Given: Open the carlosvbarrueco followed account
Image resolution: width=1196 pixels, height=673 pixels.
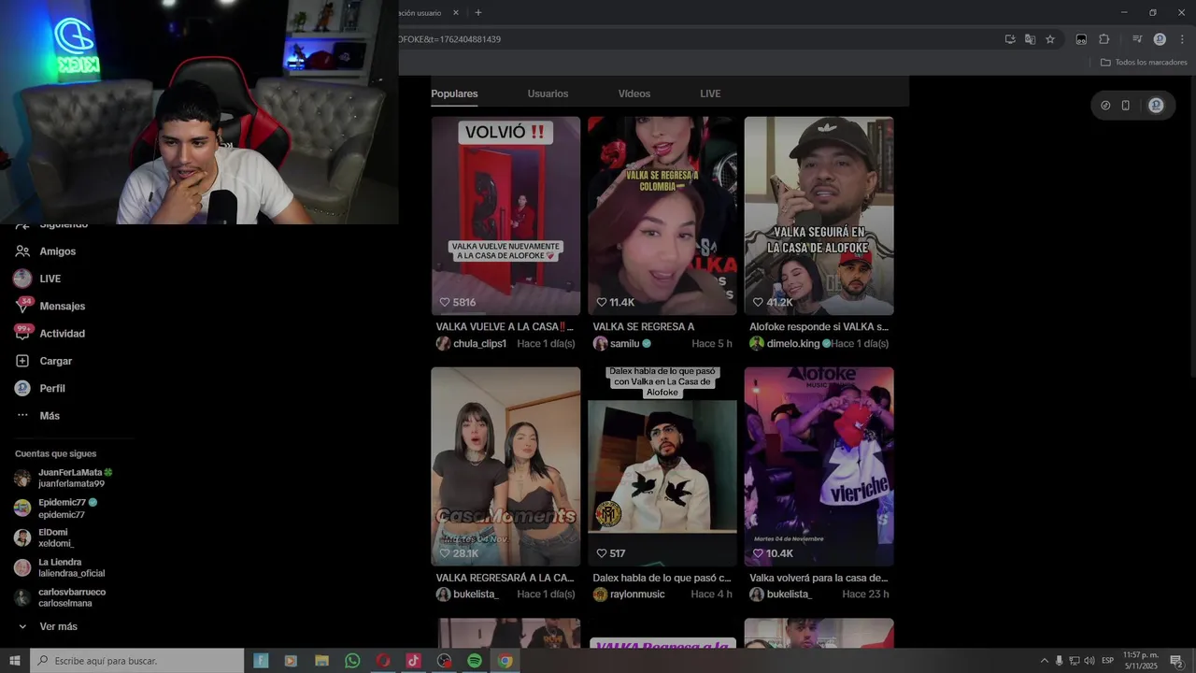Looking at the screenshot, I should coord(60,597).
